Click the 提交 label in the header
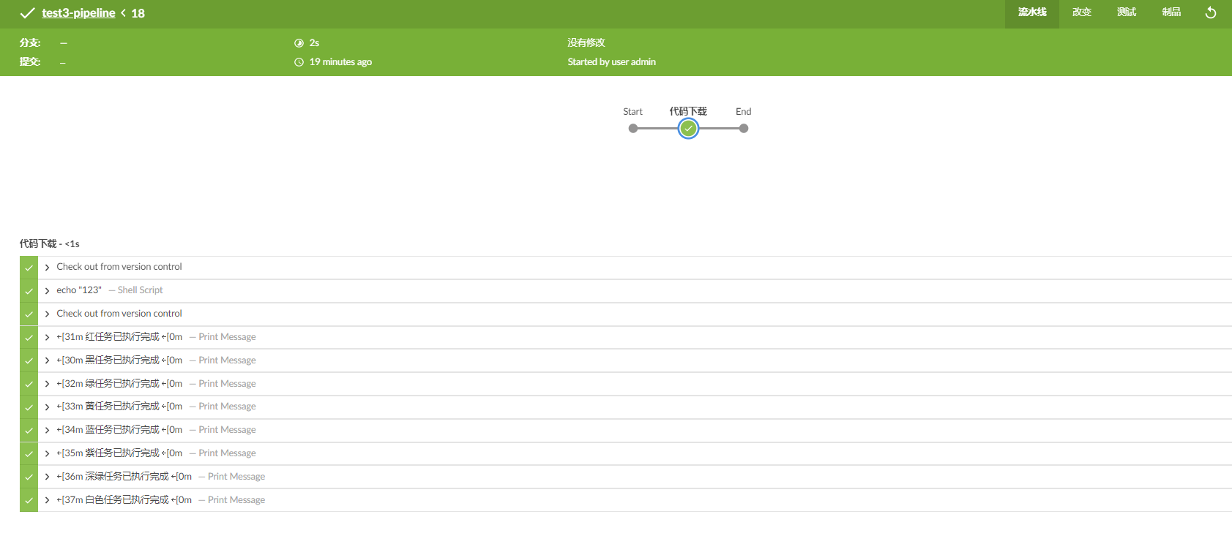 tap(30, 62)
